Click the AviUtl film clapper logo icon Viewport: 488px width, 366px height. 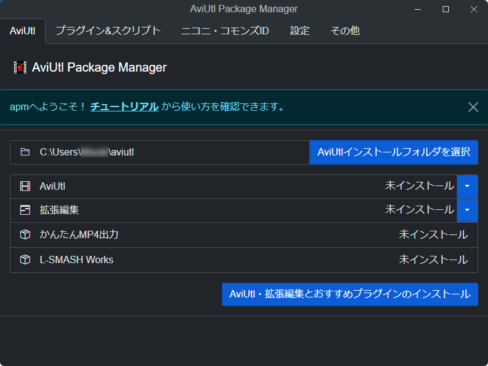point(20,67)
